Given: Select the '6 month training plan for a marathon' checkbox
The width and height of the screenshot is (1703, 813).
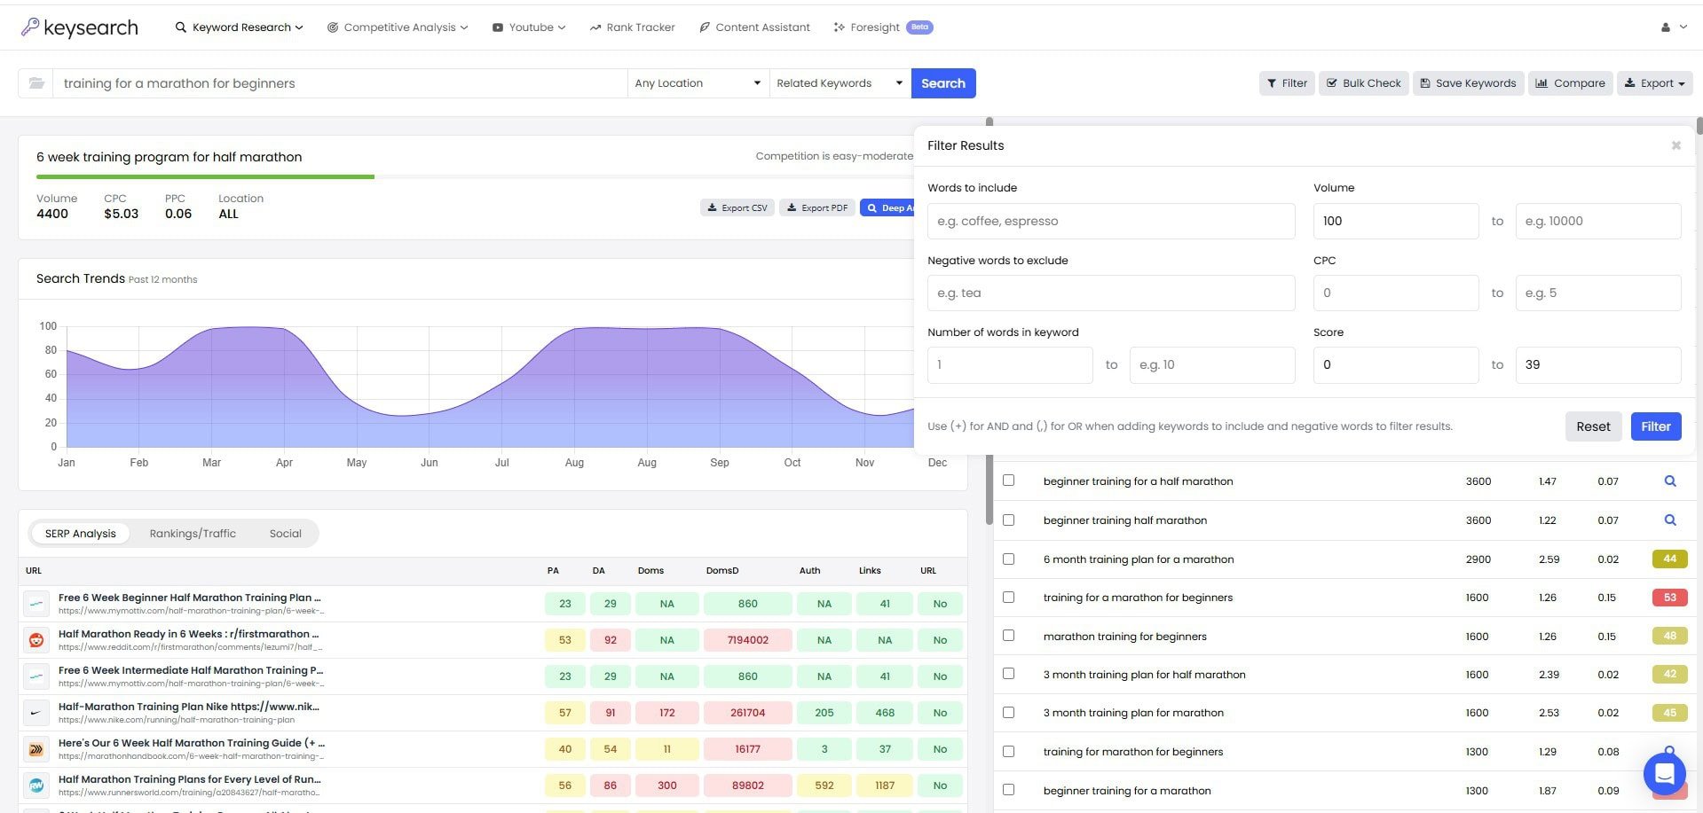Looking at the screenshot, I should [x=1008, y=559].
